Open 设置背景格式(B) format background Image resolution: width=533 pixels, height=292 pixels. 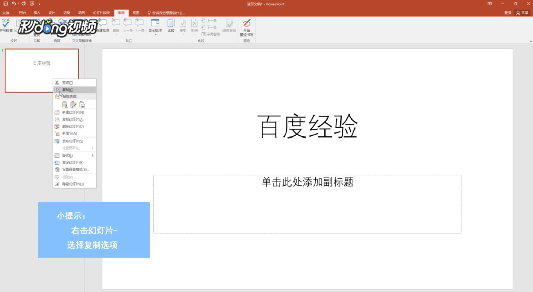pos(74,169)
